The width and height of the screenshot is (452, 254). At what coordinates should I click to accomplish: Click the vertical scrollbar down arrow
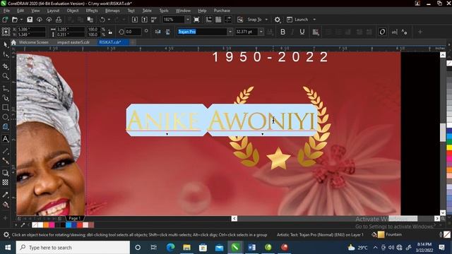443,212
